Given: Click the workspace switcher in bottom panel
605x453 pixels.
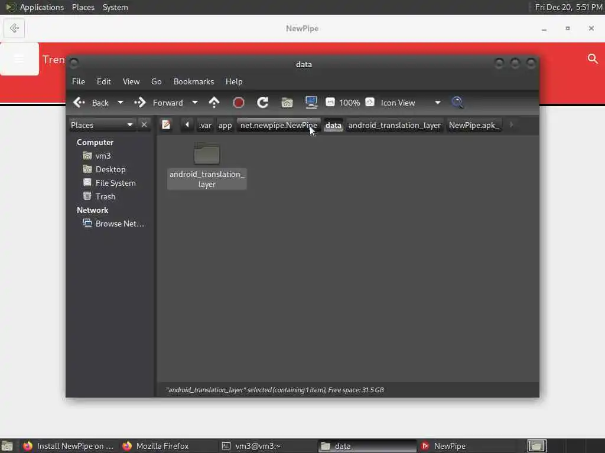Looking at the screenshot, I should pyautogui.click(x=536, y=446).
